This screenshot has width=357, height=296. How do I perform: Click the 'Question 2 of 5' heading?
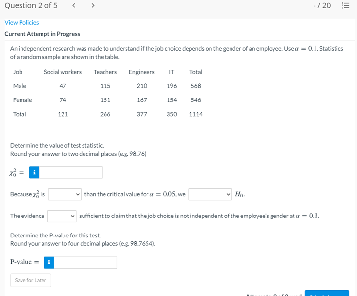pyautogui.click(x=31, y=5)
